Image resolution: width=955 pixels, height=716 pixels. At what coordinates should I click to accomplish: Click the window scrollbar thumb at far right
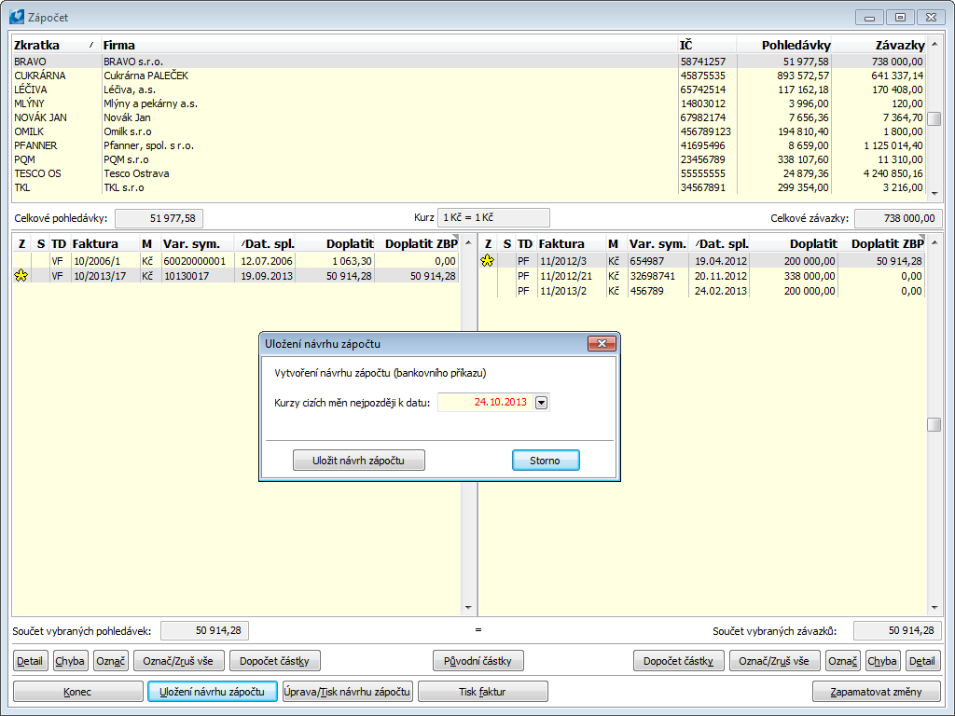tap(934, 424)
